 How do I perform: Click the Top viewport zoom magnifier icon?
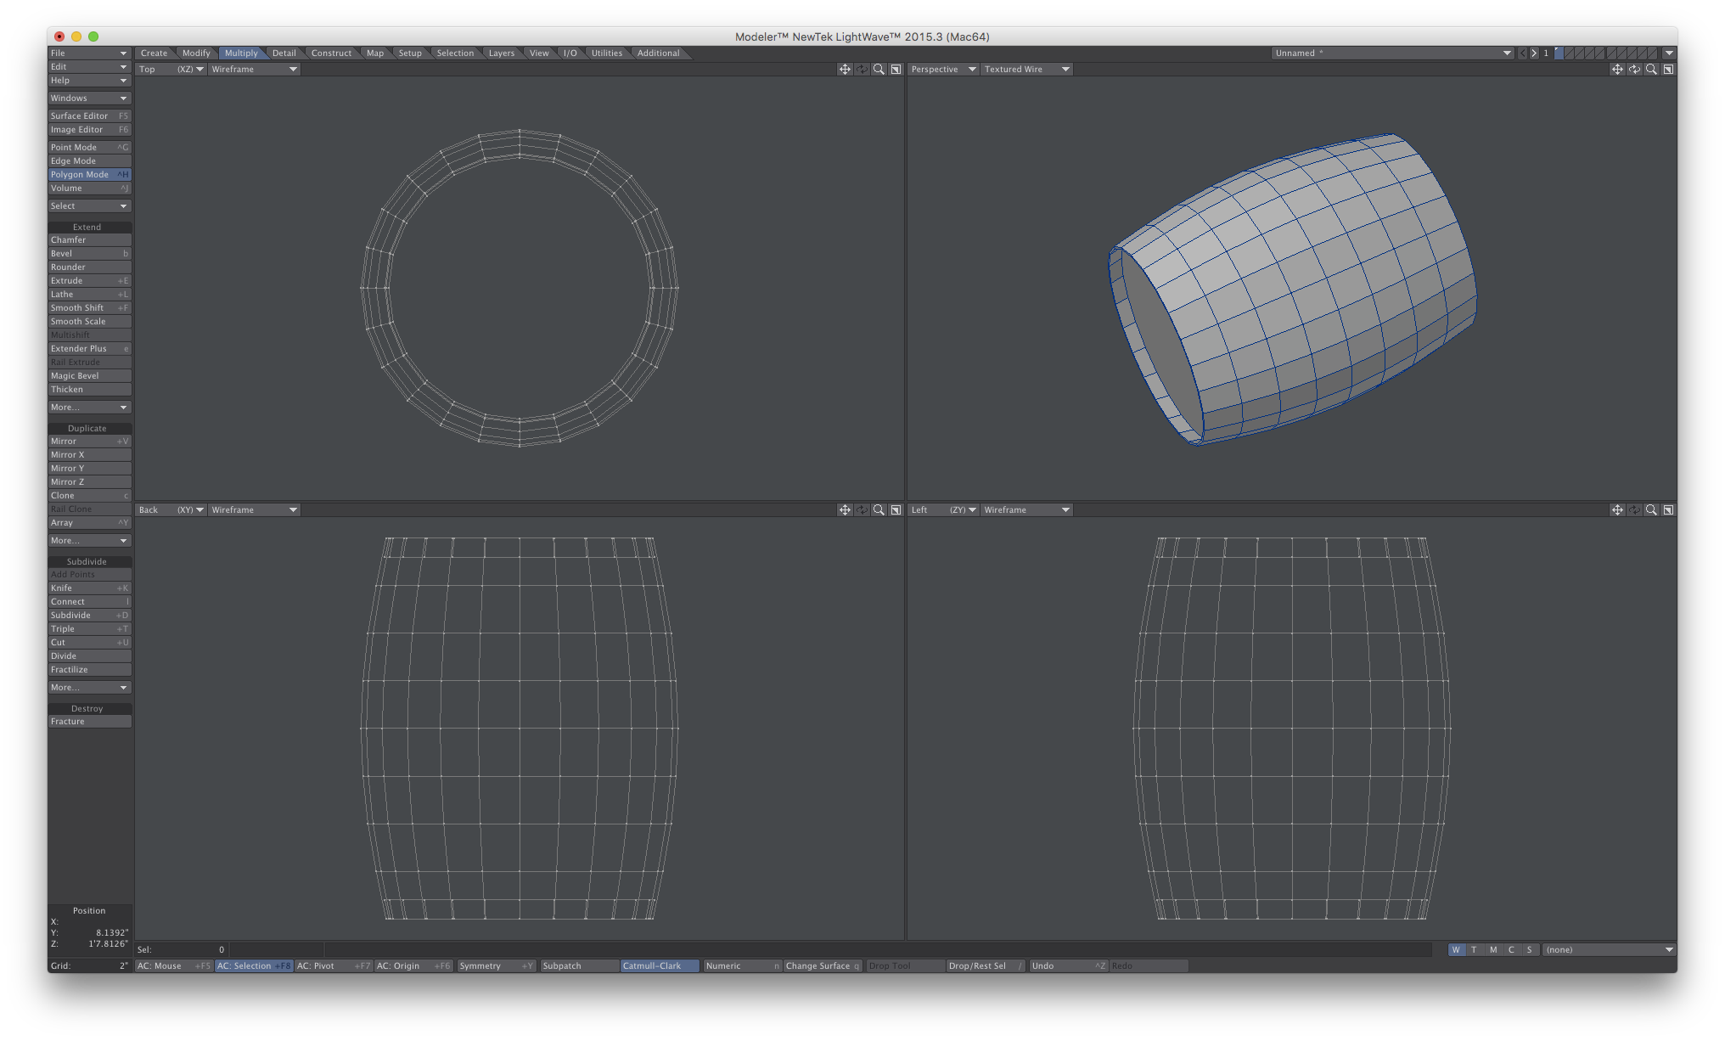[x=879, y=70]
